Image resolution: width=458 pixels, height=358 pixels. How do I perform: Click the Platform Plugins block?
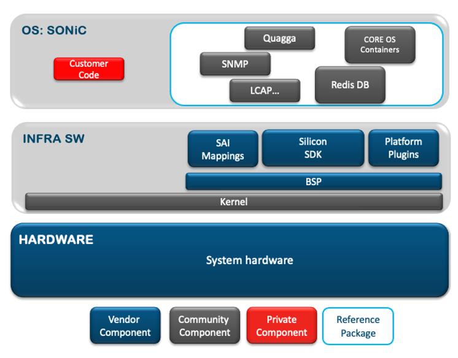click(403, 148)
